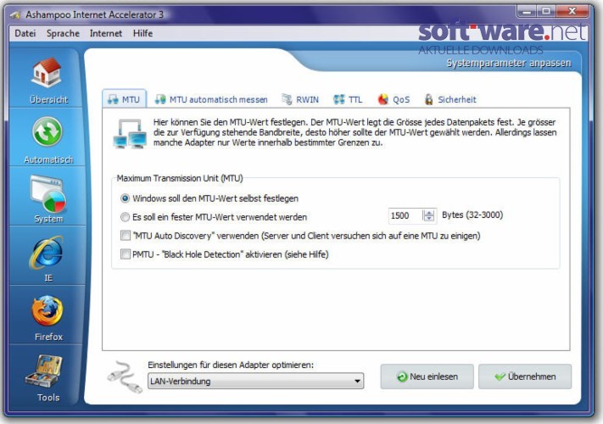
Task: Close the Ashampoo Internet Accelerator window
Action: (x=572, y=11)
